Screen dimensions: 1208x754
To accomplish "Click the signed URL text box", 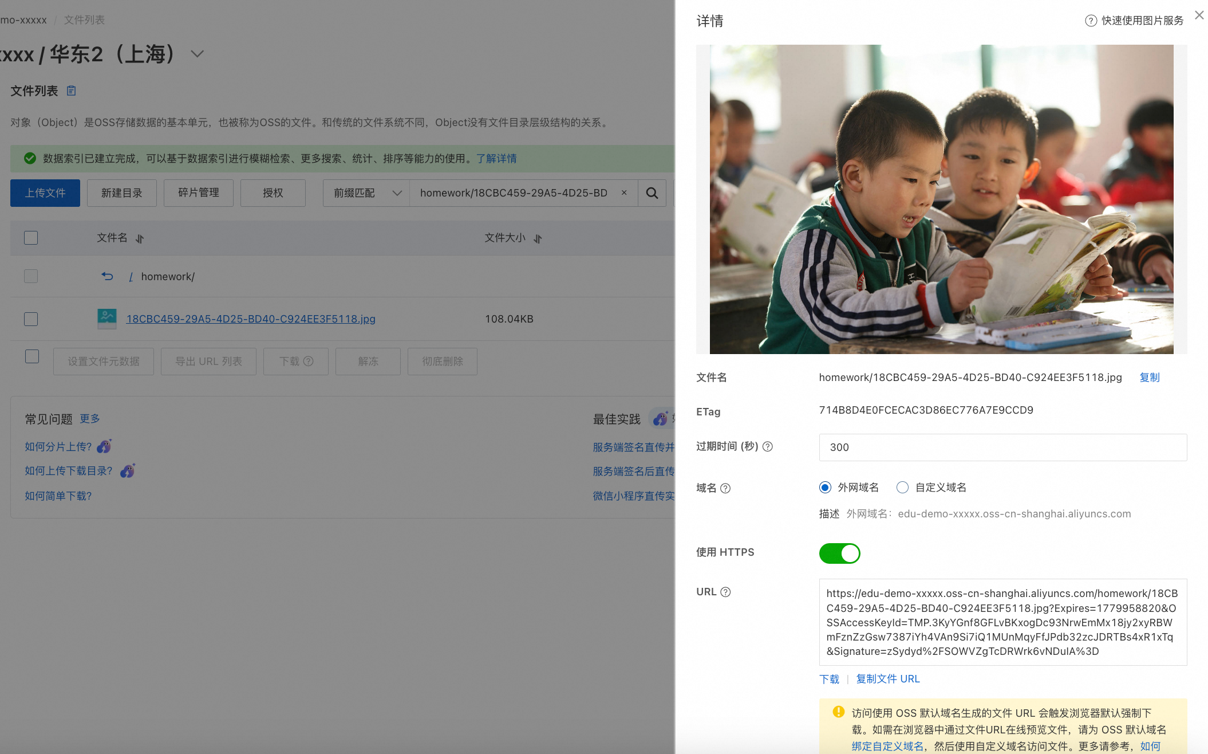I will click(x=1002, y=622).
